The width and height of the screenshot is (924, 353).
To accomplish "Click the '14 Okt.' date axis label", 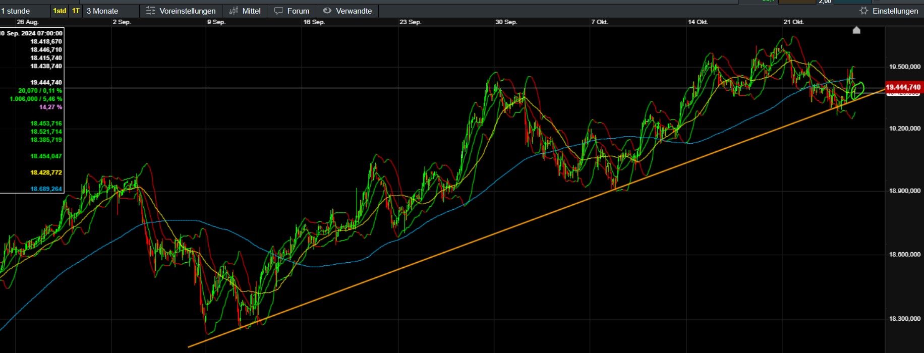I will coord(698,22).
